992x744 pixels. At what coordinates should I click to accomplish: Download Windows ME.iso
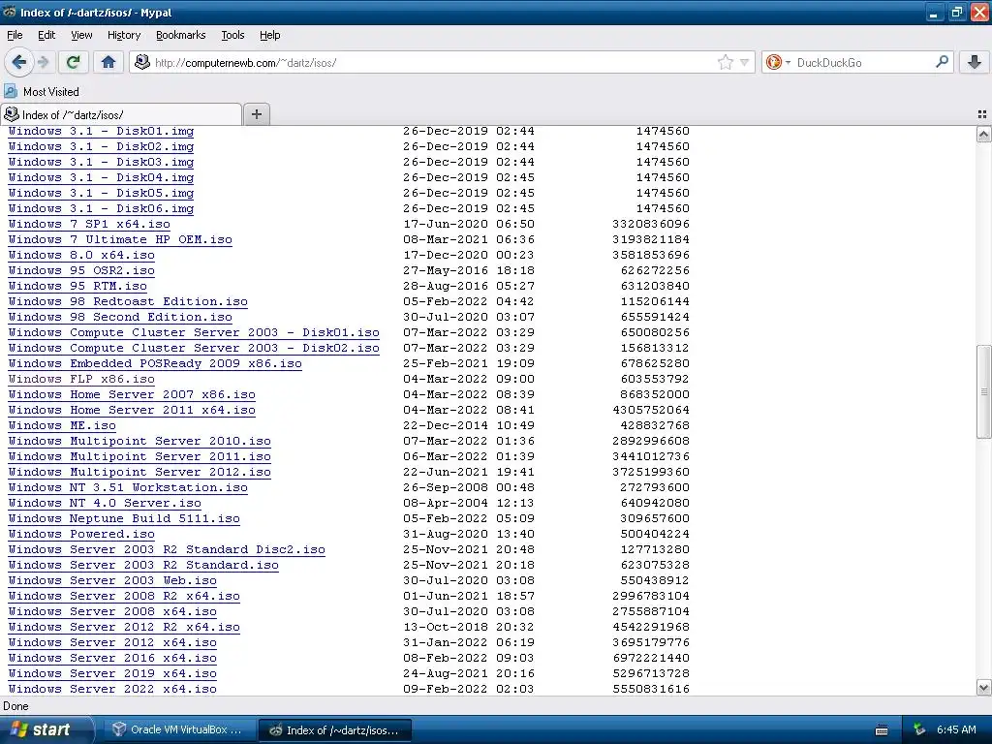62,426
